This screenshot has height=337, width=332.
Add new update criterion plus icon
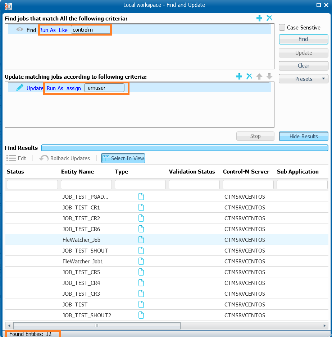pos(239,76)
